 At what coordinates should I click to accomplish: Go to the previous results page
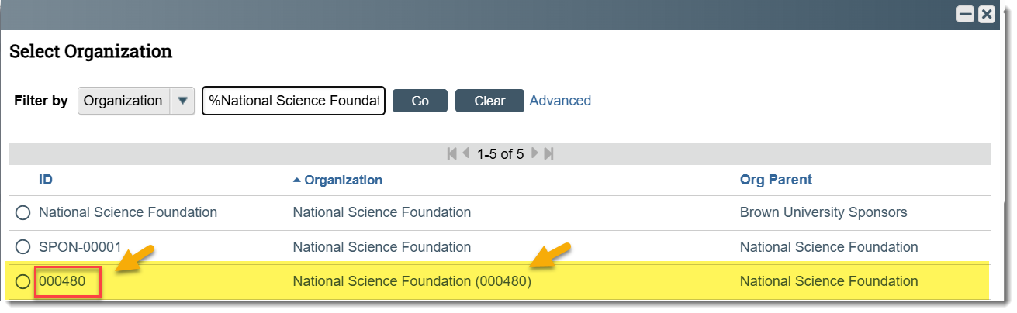tap(466, 154)
